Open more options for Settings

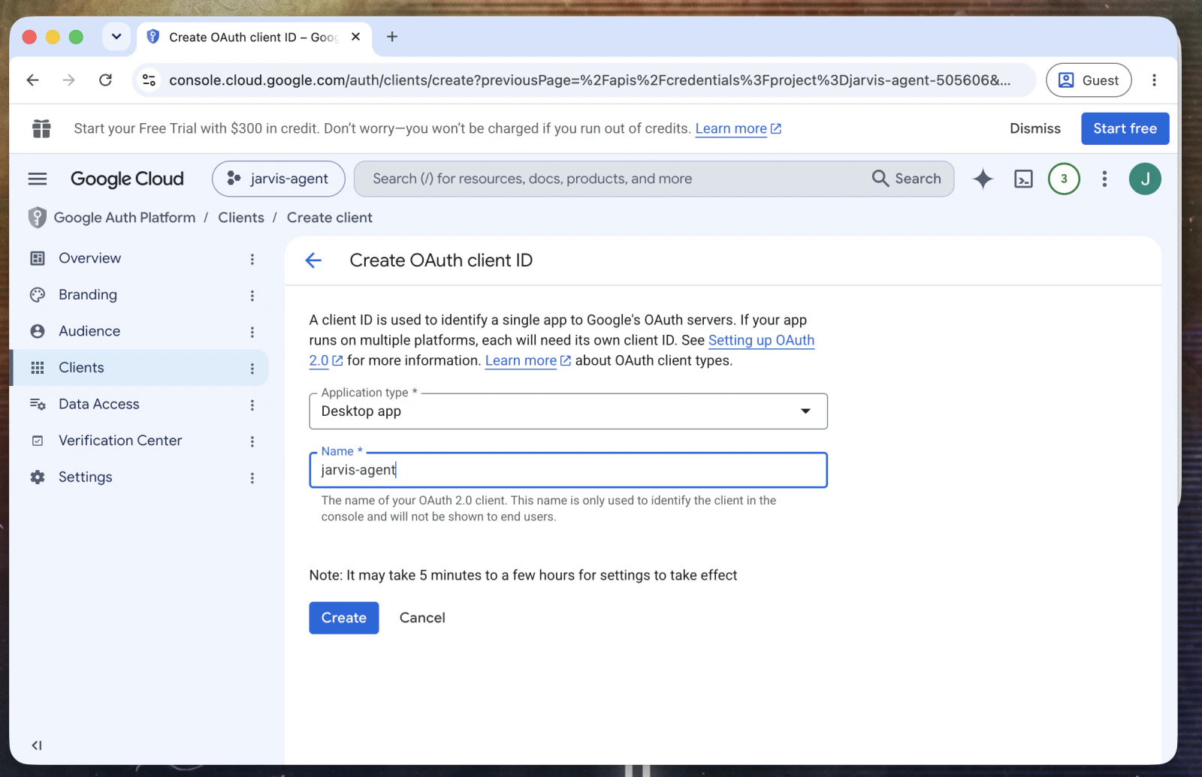[252, 478]
